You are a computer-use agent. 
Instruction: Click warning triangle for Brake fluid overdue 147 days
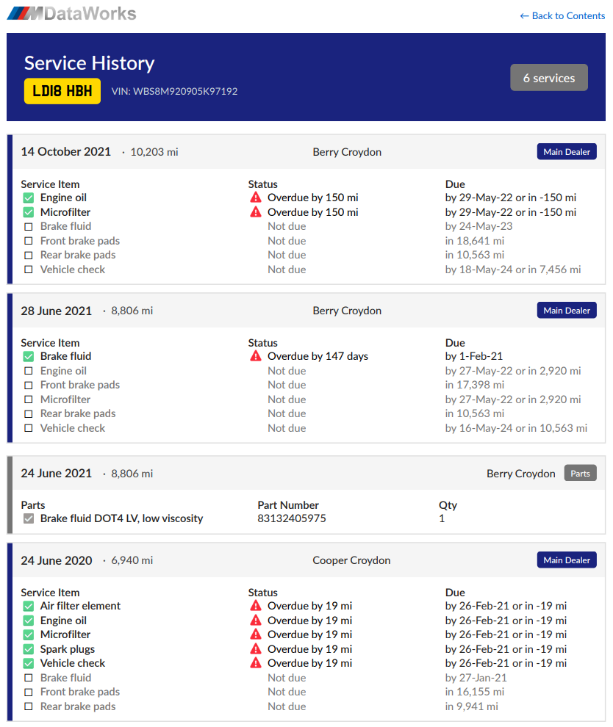(x=256, y=355)
